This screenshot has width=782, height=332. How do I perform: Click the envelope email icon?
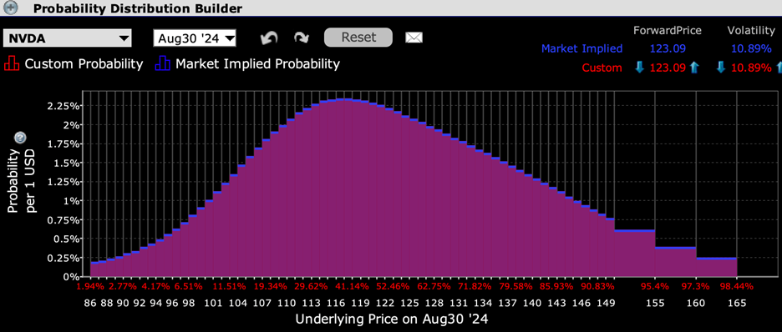(x=414, y=38)
